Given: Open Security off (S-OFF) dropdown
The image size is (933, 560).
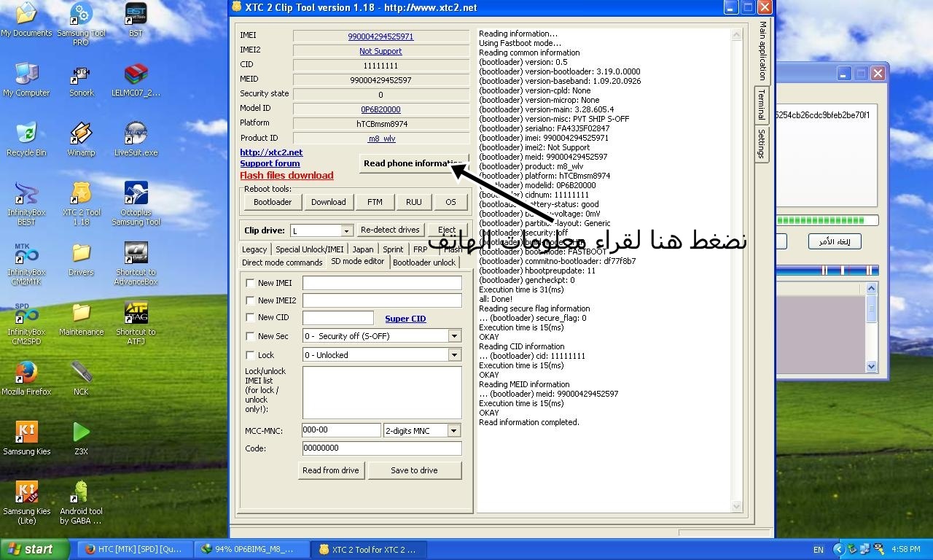Looking at the screenshot, I should pos(455,336).
